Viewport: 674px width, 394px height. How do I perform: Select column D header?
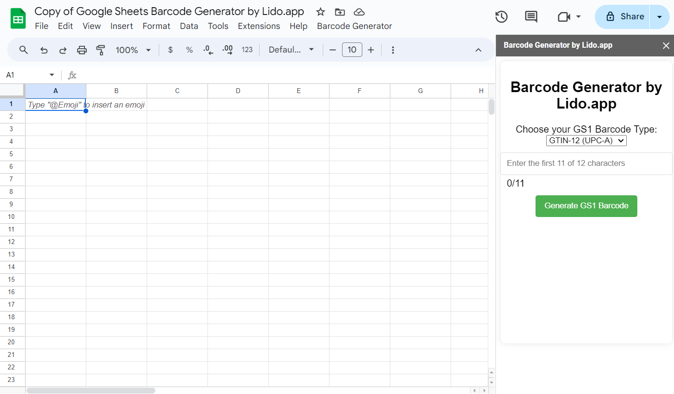[x=238, y=91]
